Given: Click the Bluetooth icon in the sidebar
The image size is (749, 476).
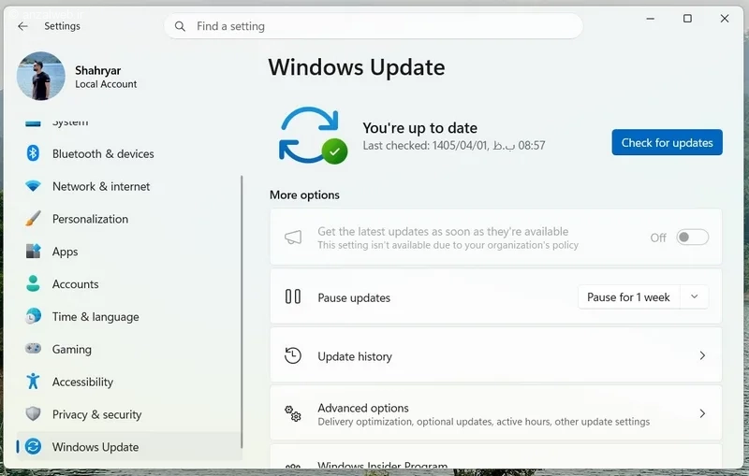Looking at the screenshot, I should tap(33, 153).
